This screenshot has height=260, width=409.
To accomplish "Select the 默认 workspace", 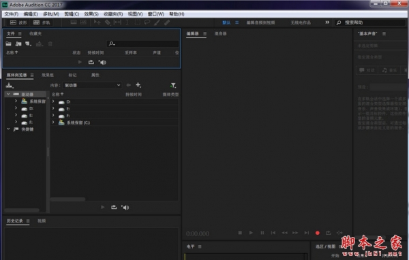I will click(226, 22).
